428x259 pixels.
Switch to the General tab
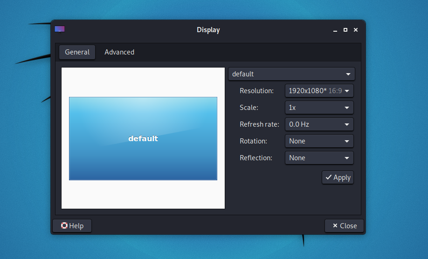(77, 52)
